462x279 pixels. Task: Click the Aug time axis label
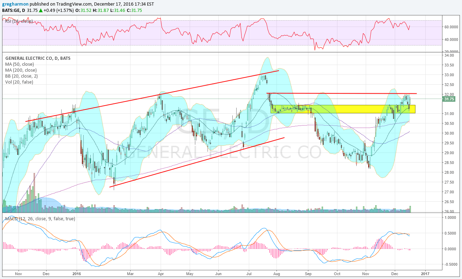coord(277,274)
